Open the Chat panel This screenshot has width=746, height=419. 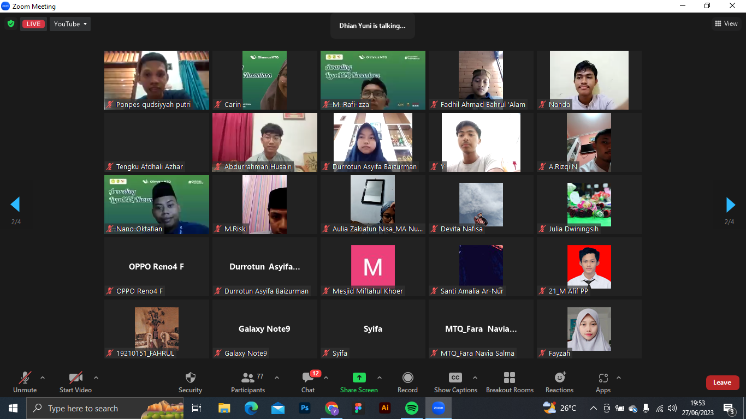(308, 378)
